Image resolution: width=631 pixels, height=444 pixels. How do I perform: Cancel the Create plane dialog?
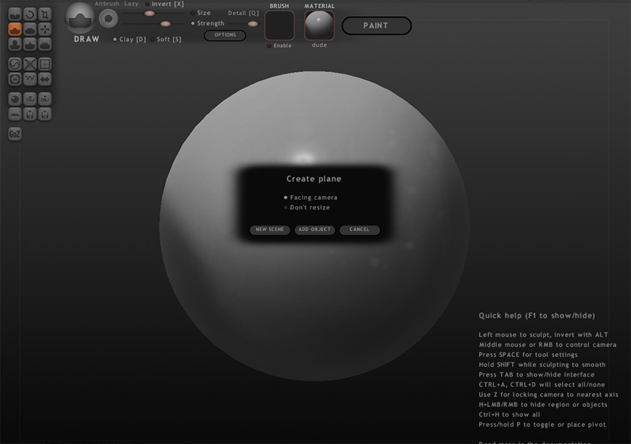click(359, 230)
